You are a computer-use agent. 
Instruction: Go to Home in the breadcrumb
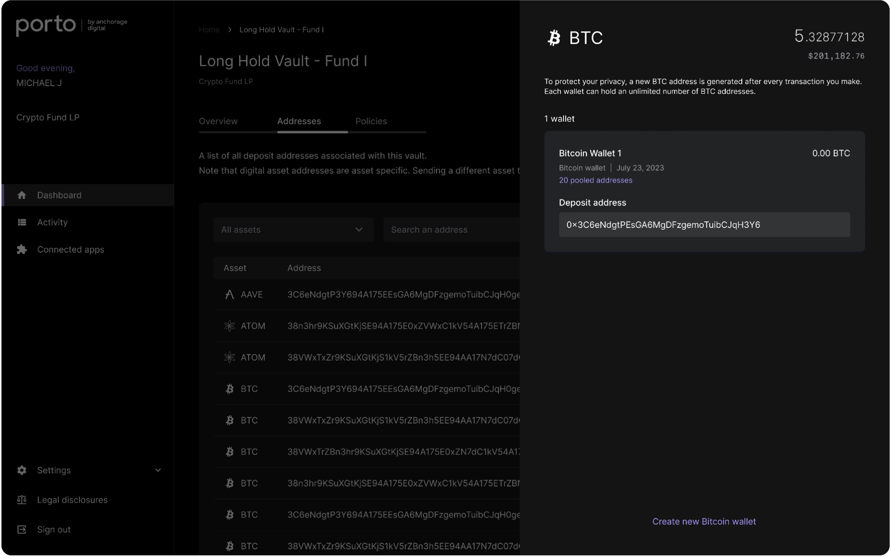pos(209,29)
